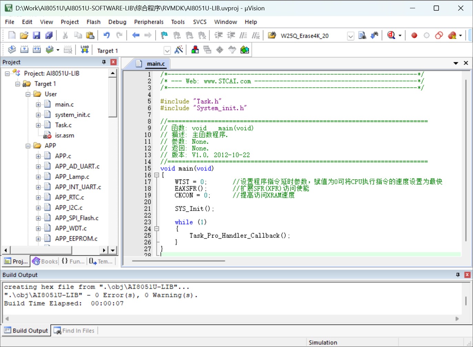Click the editor horizontal scrollbar
Screen dimensions: 473x347
pyautogui.click(x=178, y=261)
